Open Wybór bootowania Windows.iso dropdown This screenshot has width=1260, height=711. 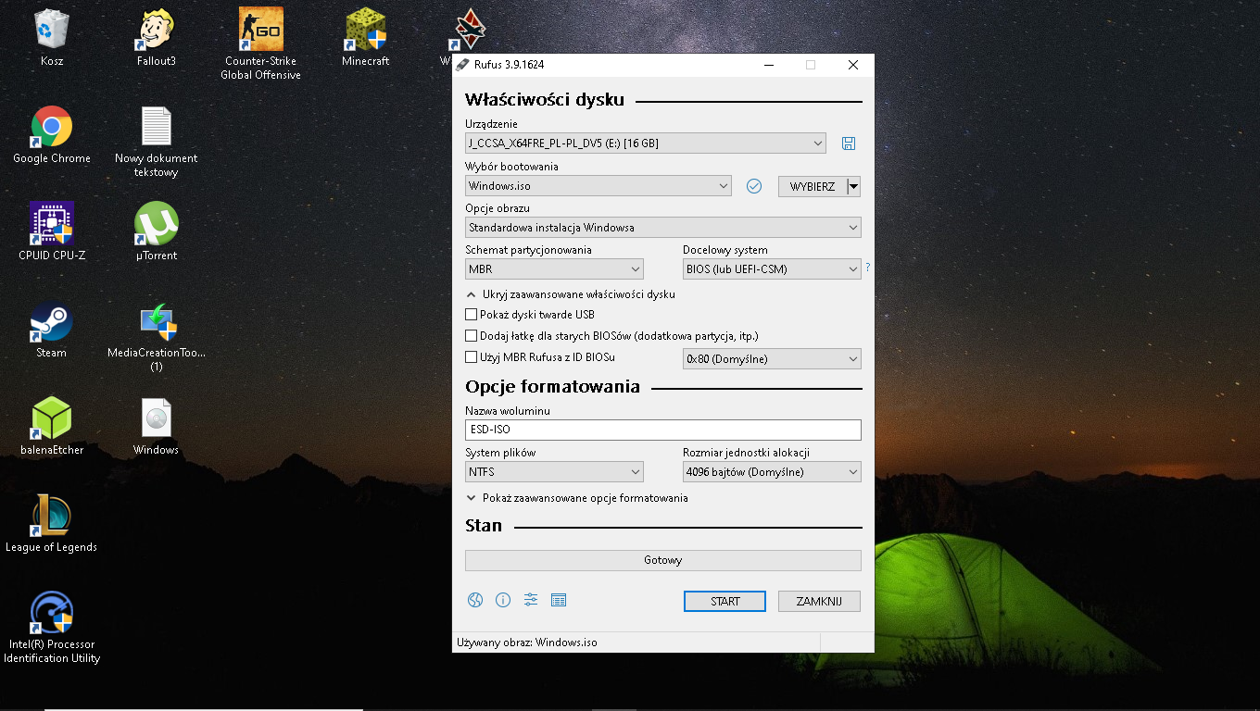(598, 186)
